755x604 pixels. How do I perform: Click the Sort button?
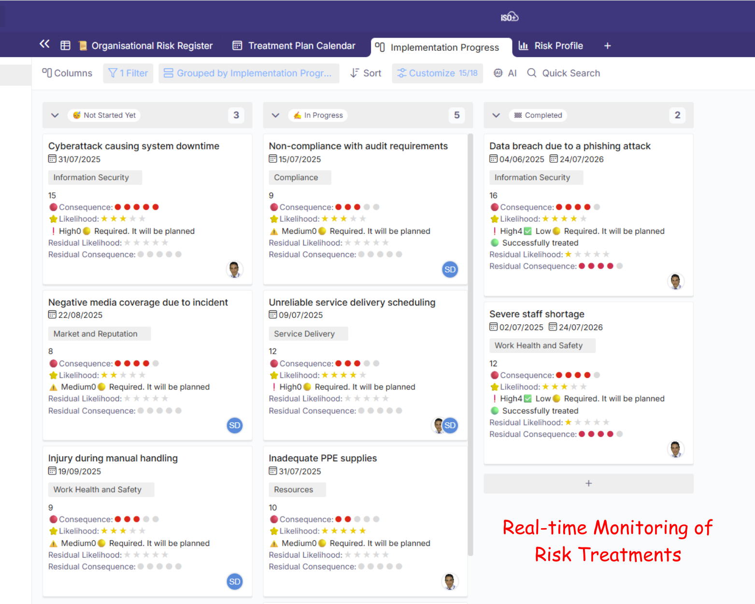pyautogui.click(x=366, y=73)
